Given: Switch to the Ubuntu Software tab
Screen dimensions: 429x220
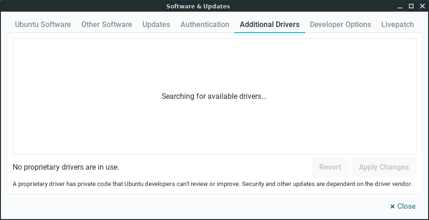Looking at the screenshot, I should 43,24.
